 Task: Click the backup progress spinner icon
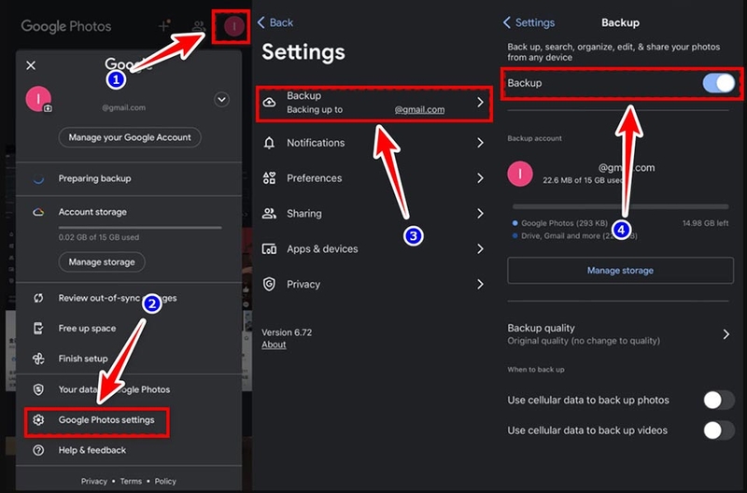coord(38,178)
